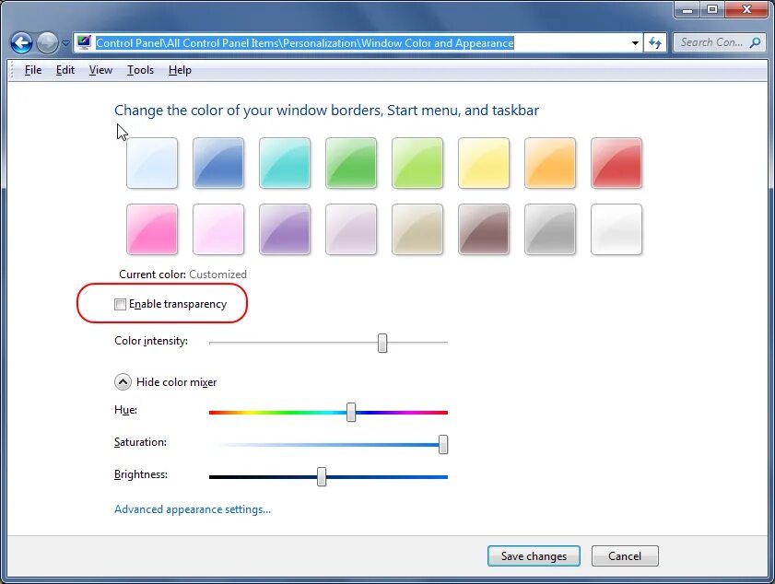The image size is (775, 584).
Task: Close the window with the X button
Action: [746, 9]
